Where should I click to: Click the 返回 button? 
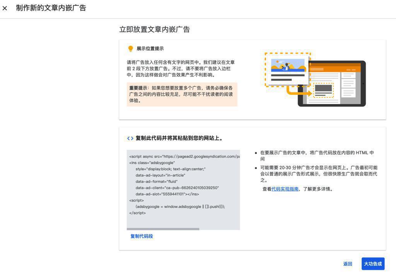coord(348,264)
